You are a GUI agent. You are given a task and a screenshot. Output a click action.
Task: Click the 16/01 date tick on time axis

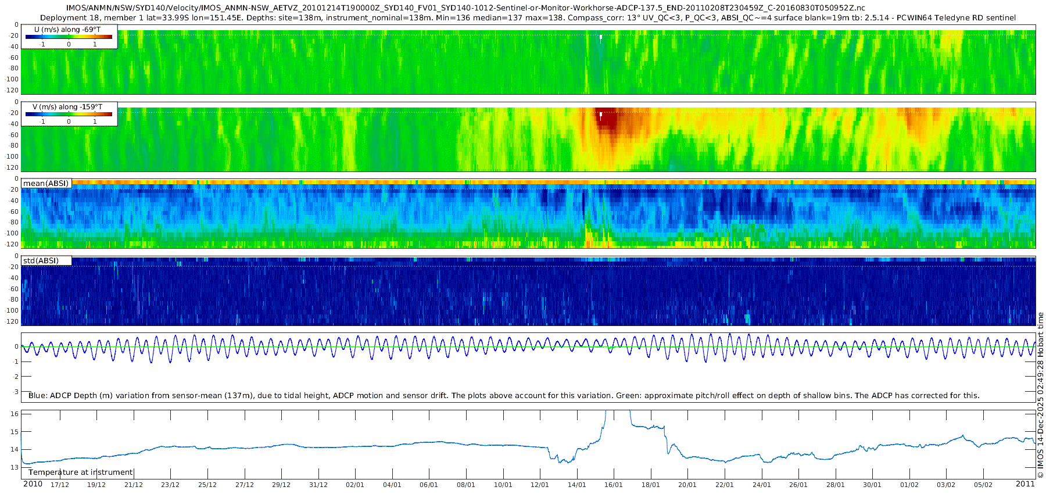[x=614, y=485]
